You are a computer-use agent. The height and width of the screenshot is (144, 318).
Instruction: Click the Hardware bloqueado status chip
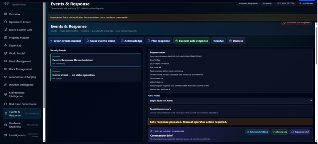tap(248, 4)
